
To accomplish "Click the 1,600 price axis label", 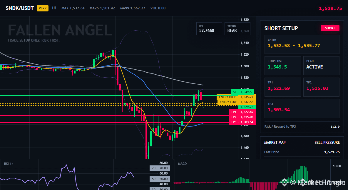I will click(x=245, y=66).
